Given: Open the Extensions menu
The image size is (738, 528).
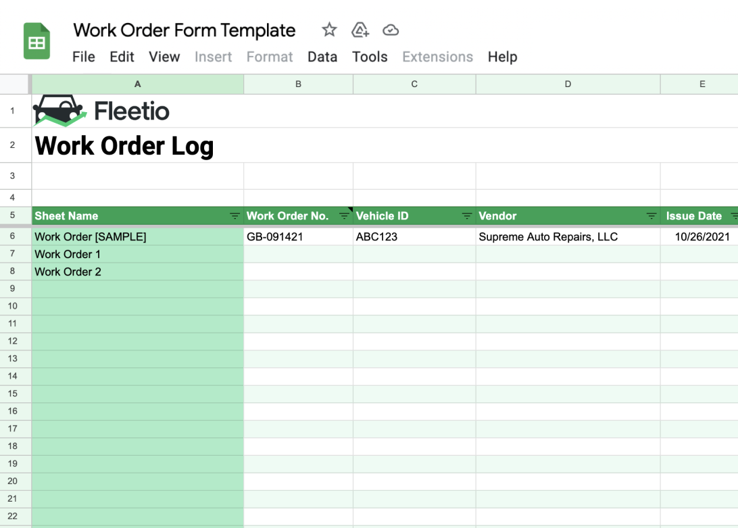Looking at the screenshot, I should (x=438, y=57).
